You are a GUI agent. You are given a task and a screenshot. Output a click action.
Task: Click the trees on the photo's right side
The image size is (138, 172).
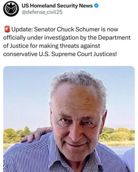tap(118, 133)
